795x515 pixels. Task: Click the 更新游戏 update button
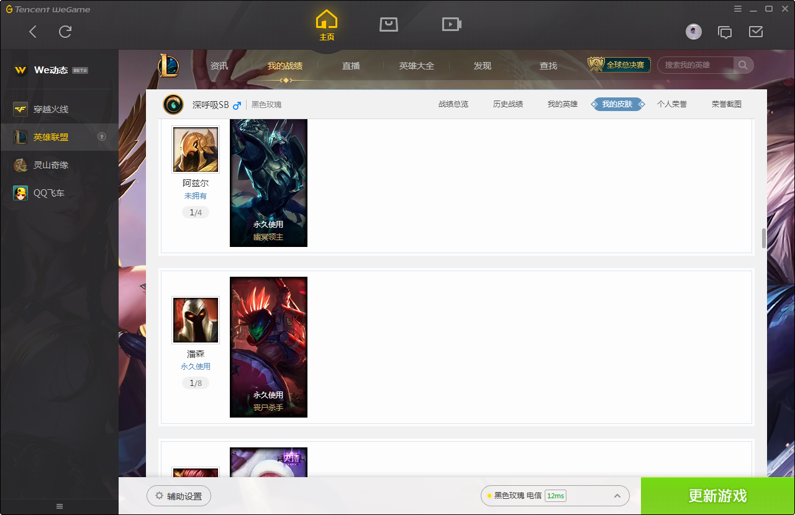[x=718, y=496]
